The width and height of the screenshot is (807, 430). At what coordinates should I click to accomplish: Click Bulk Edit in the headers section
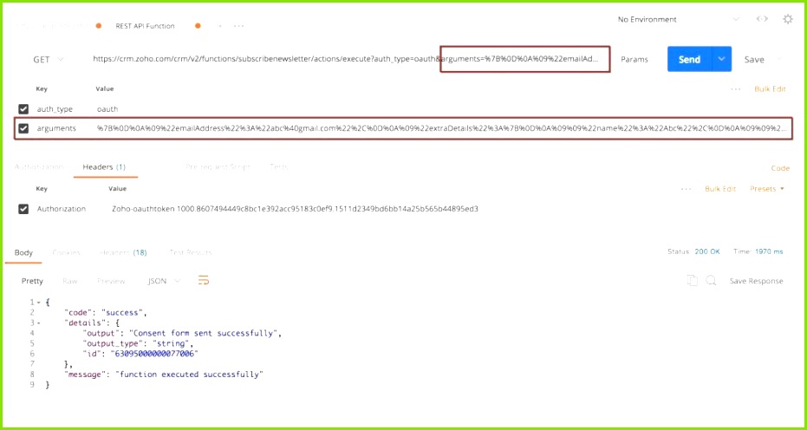[x=720, y=189]
